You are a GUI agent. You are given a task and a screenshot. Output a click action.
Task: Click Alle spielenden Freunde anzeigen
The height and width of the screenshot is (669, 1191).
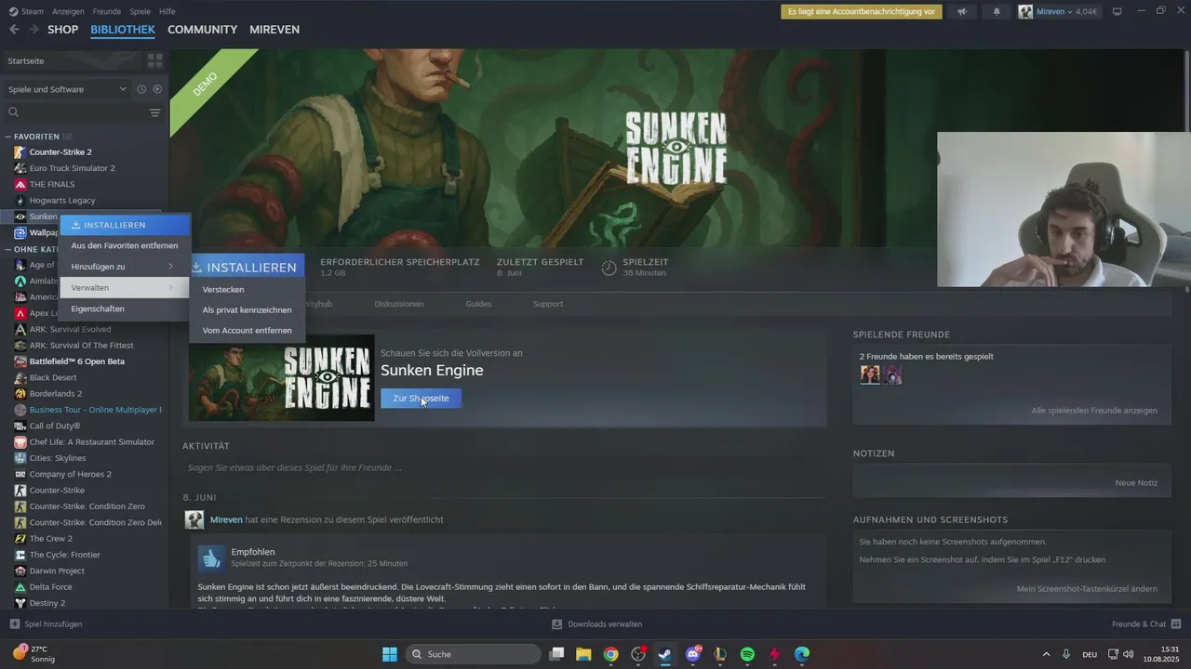click(1094, 410)
